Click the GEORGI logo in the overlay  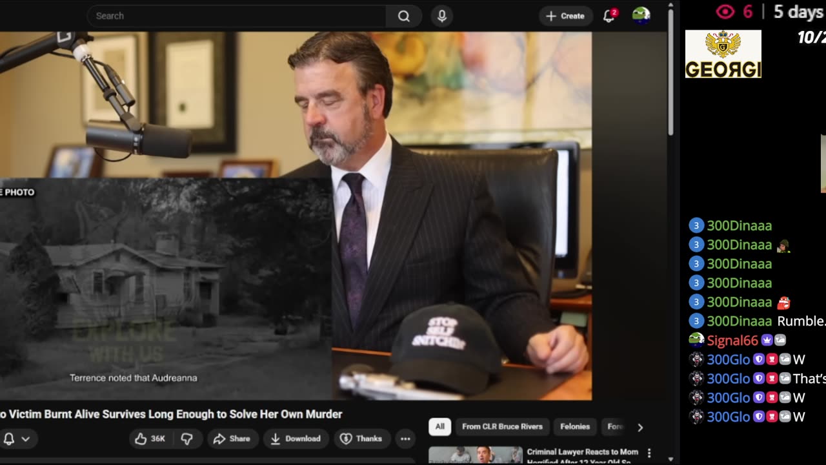coord(723,54)
